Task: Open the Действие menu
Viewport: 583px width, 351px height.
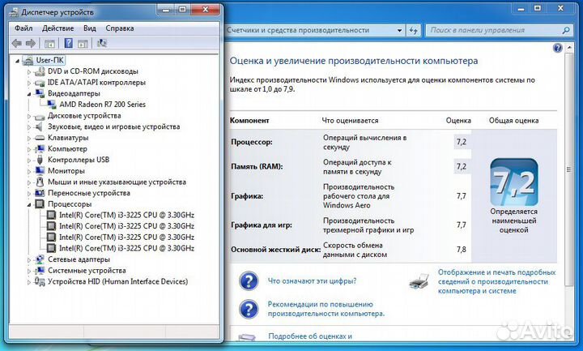Action: 57,28
